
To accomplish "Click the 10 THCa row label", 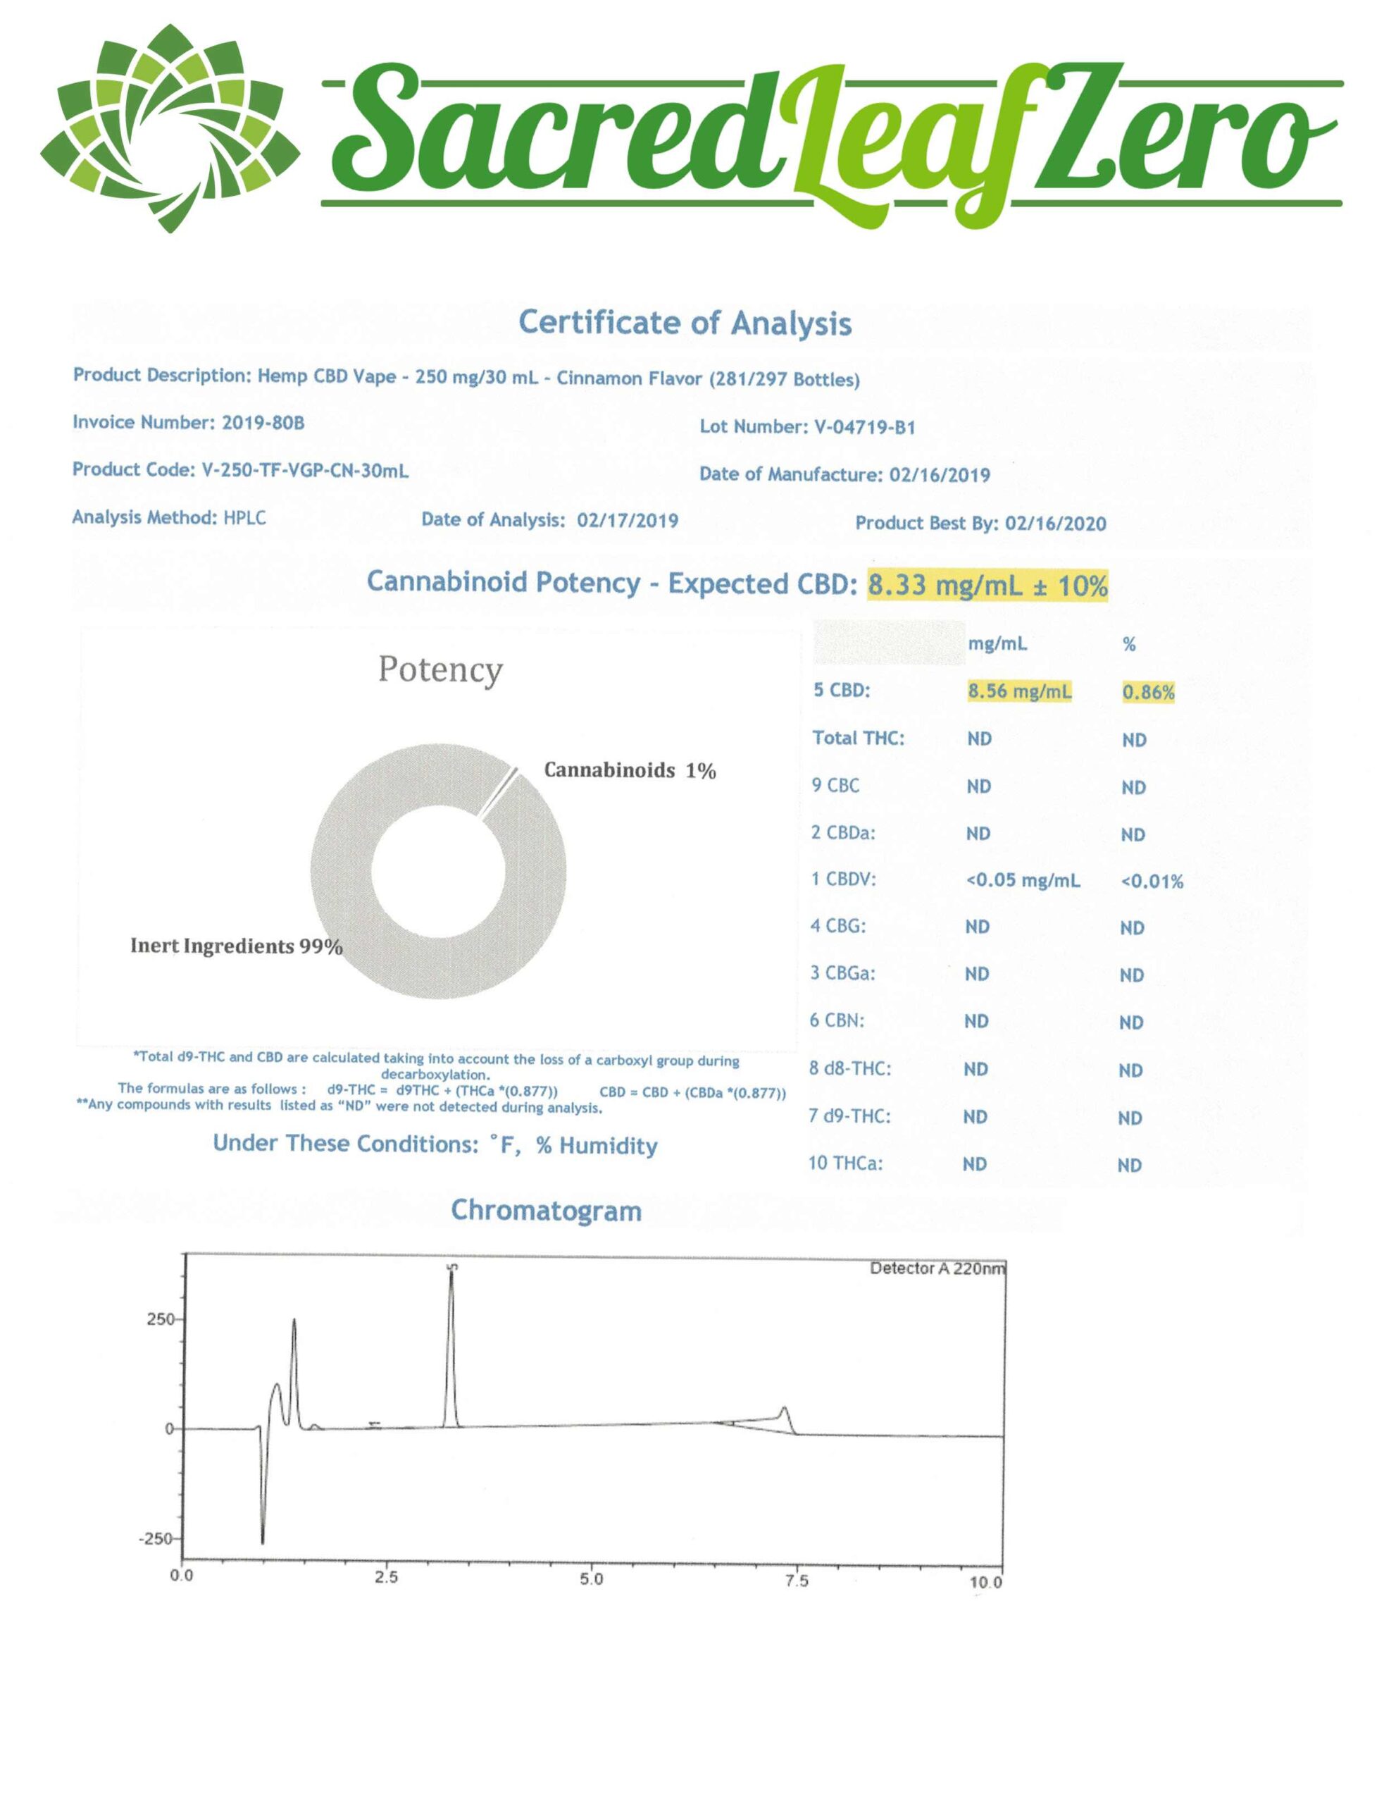I will pos(845,1163).
